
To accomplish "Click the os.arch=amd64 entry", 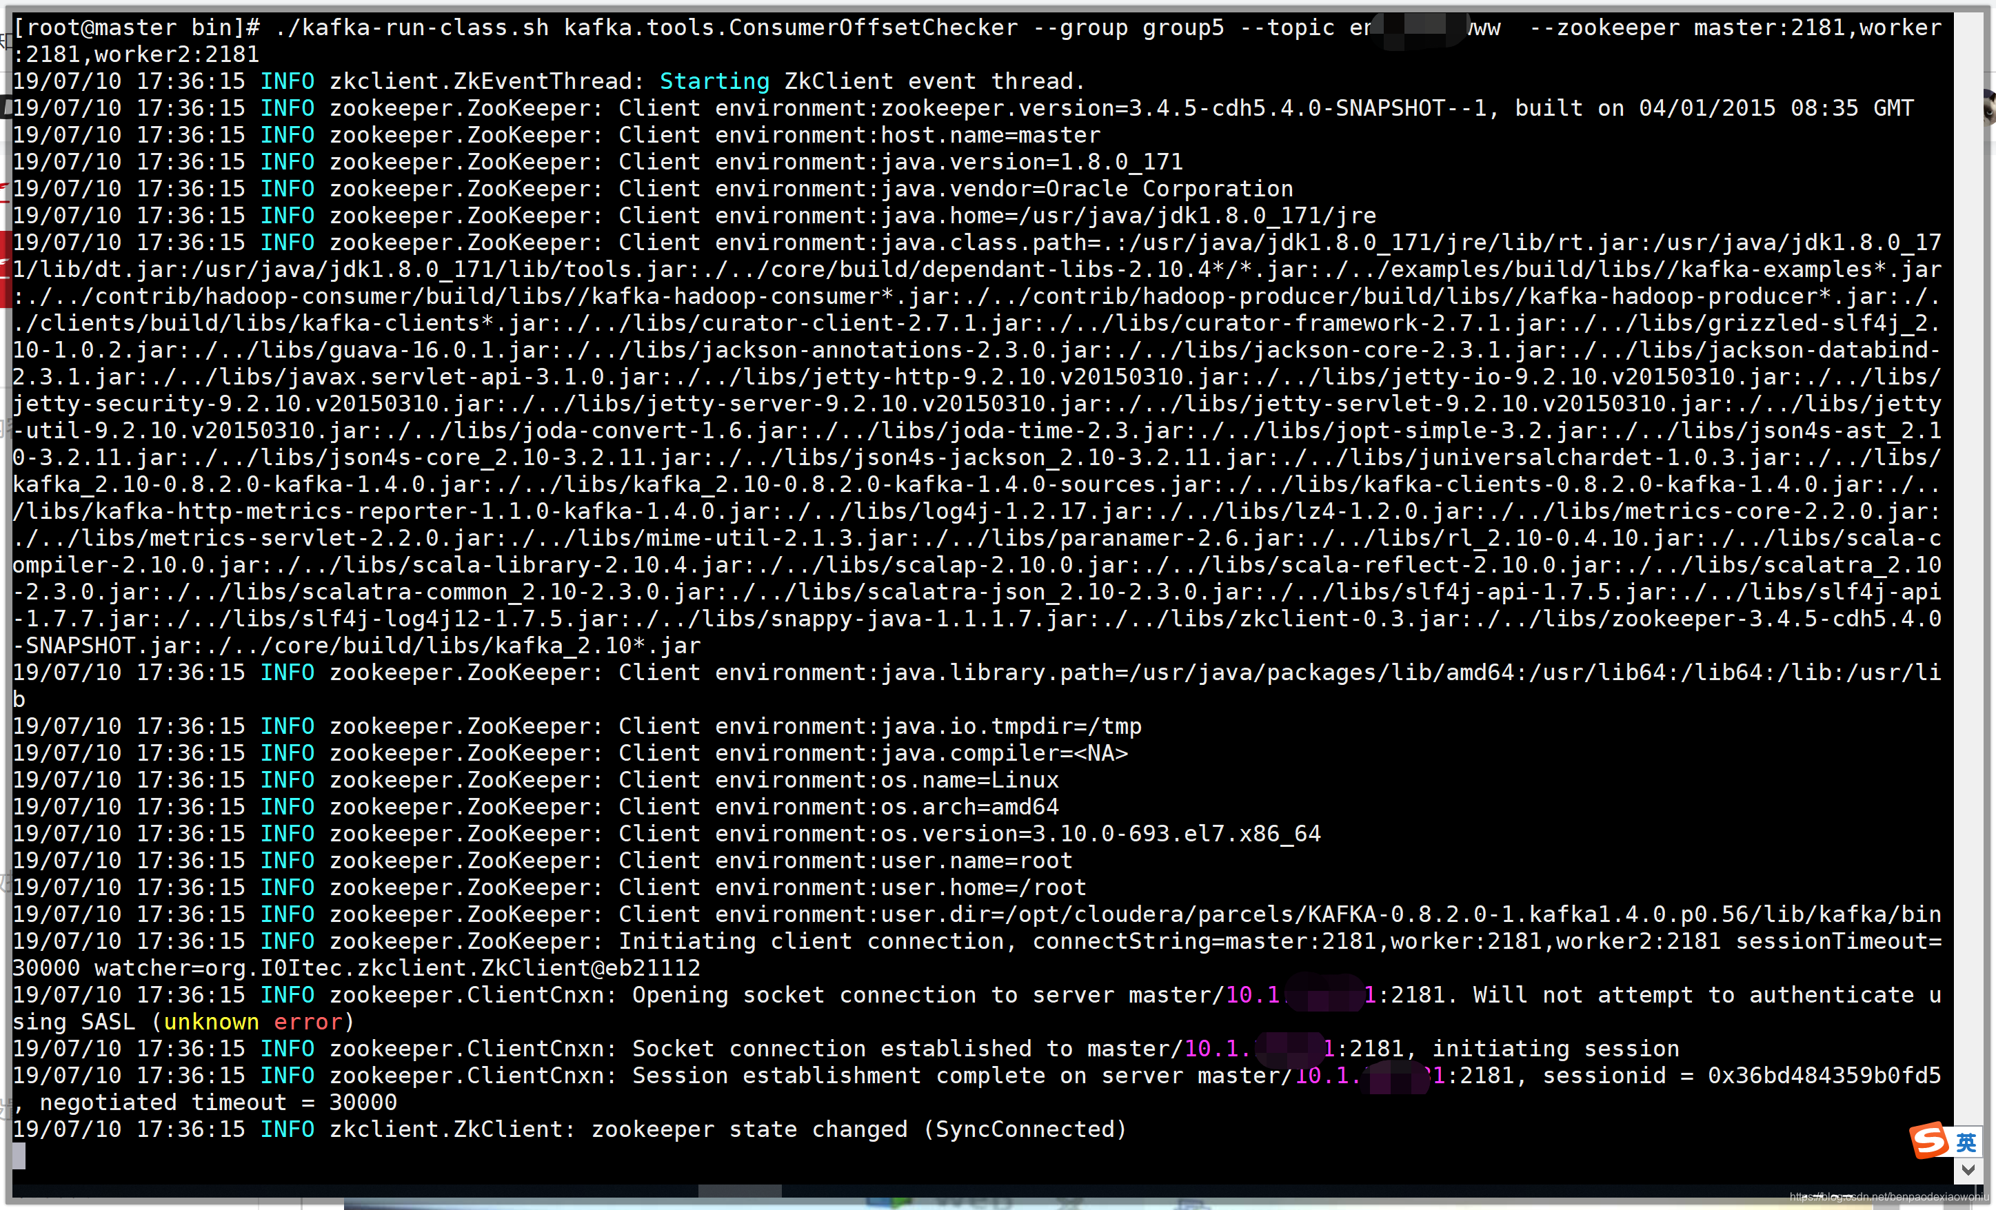I will (969, 806).
